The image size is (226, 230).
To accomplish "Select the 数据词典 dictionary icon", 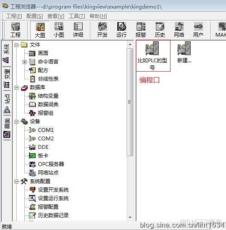I will coord(32,105).
